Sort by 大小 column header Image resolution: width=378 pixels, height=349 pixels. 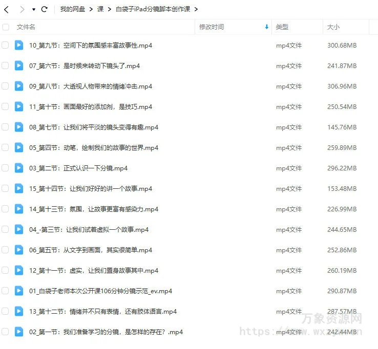333,27
